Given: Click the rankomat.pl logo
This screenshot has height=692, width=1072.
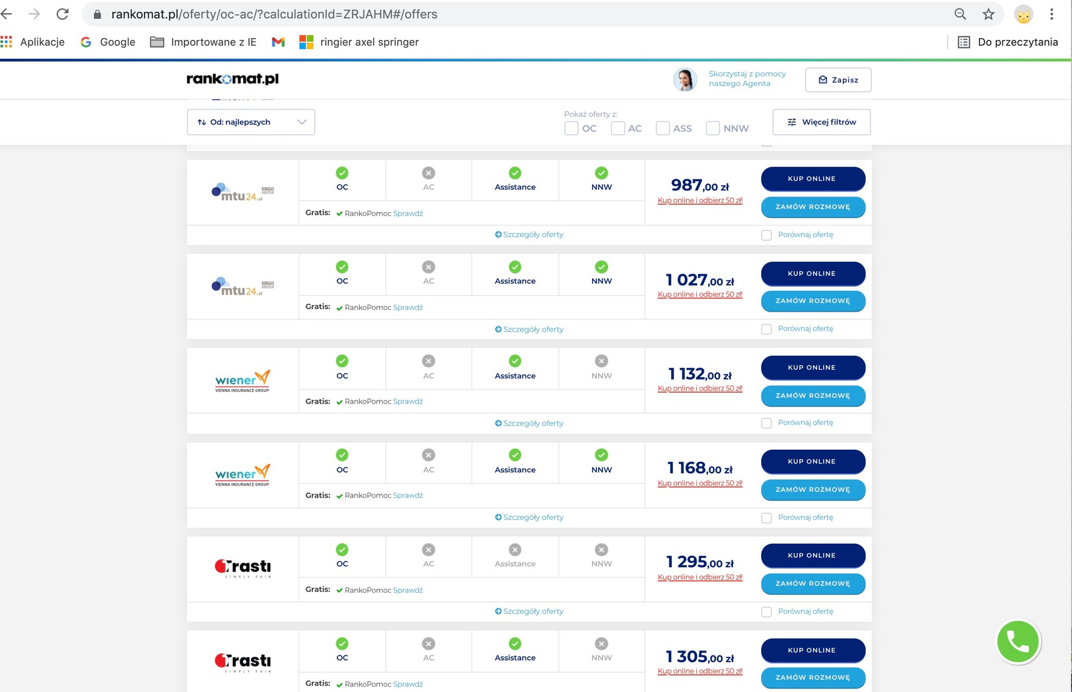Looking at the screenshot, I should (x=233, y=79).
